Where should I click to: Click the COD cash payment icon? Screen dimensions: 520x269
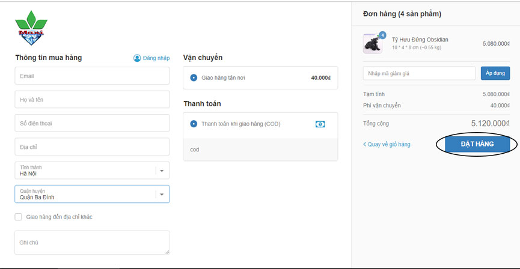[320, 124]
